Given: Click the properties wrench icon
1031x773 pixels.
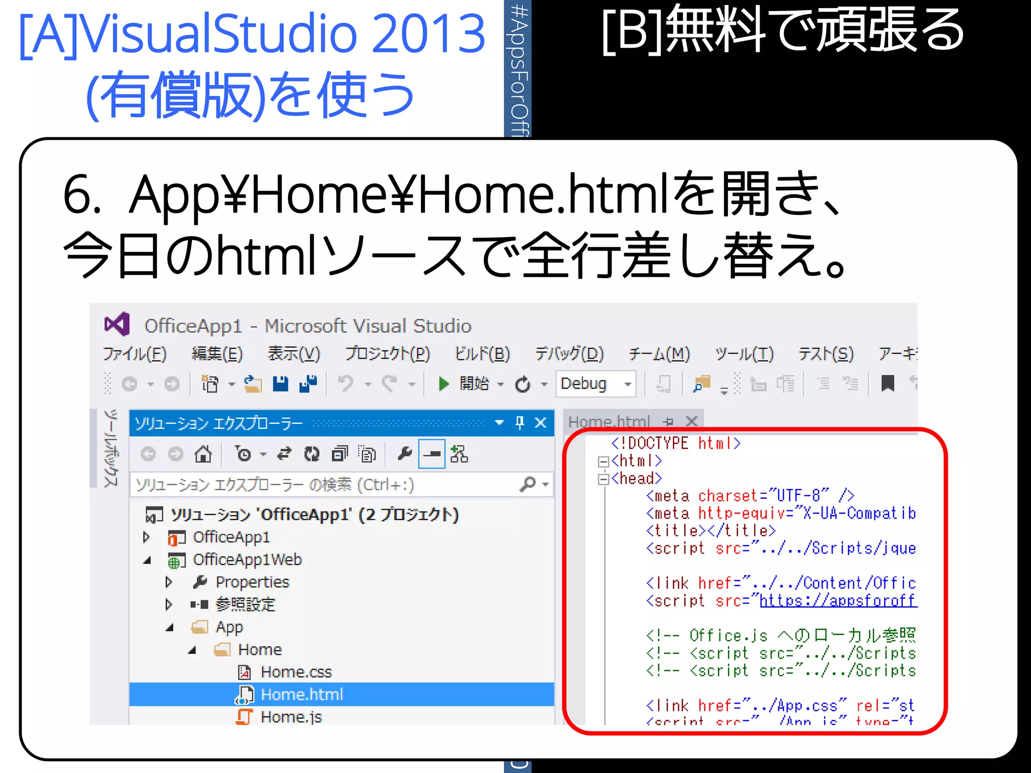Looking at the screenshot, I should (x=404, y=454).
